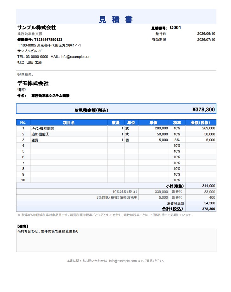Click the MAIL: info@example.com header address
This screenshot has height=292, width=231.
[71, 57]
